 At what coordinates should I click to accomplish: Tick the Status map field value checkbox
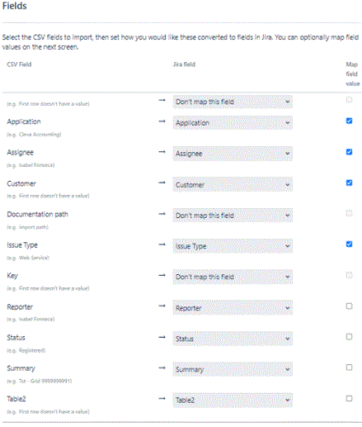(x=349, y=337)
